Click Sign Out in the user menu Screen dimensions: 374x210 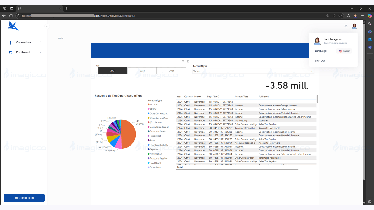[320, 61]
